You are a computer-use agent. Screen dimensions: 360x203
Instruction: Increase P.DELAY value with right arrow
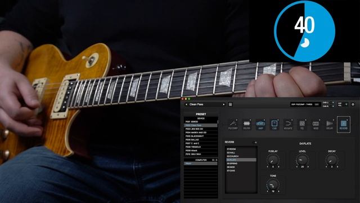click(x=278, y=167)
